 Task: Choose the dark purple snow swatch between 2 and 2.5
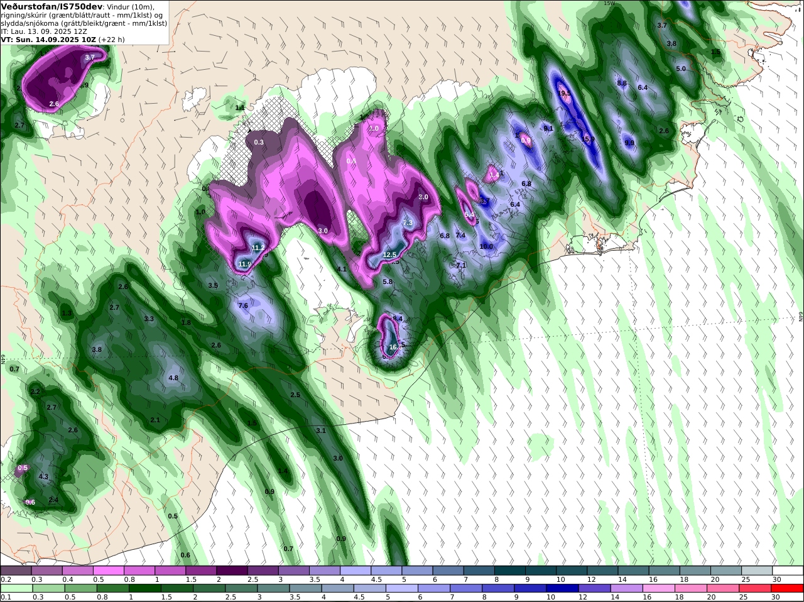[232, 571]
